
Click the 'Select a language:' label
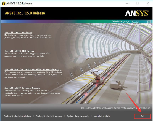(121, 21)
